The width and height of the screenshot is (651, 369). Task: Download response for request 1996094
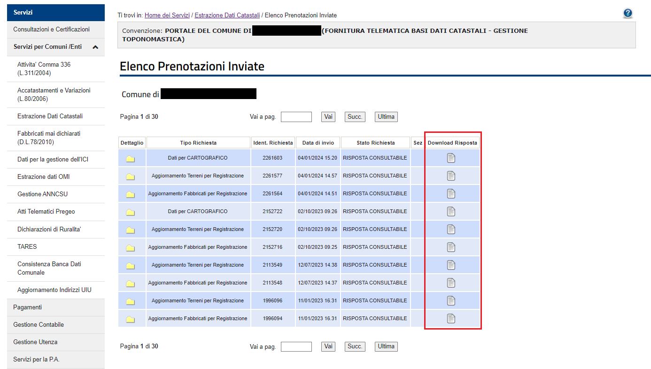(451, 319)
